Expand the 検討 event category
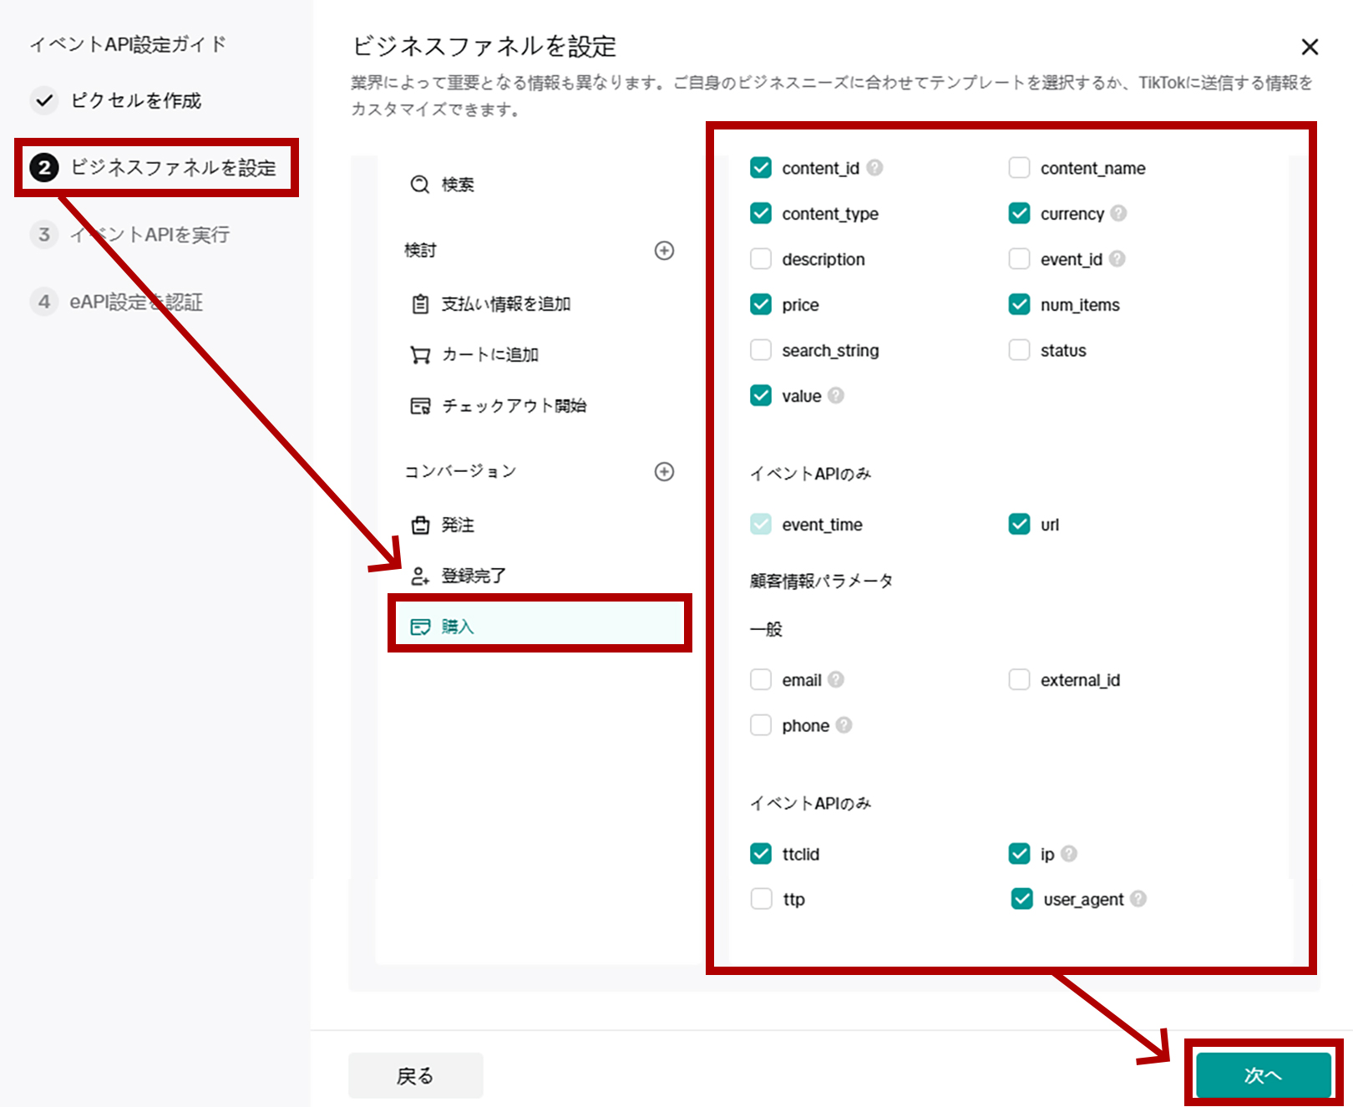 tap(664, 250)
